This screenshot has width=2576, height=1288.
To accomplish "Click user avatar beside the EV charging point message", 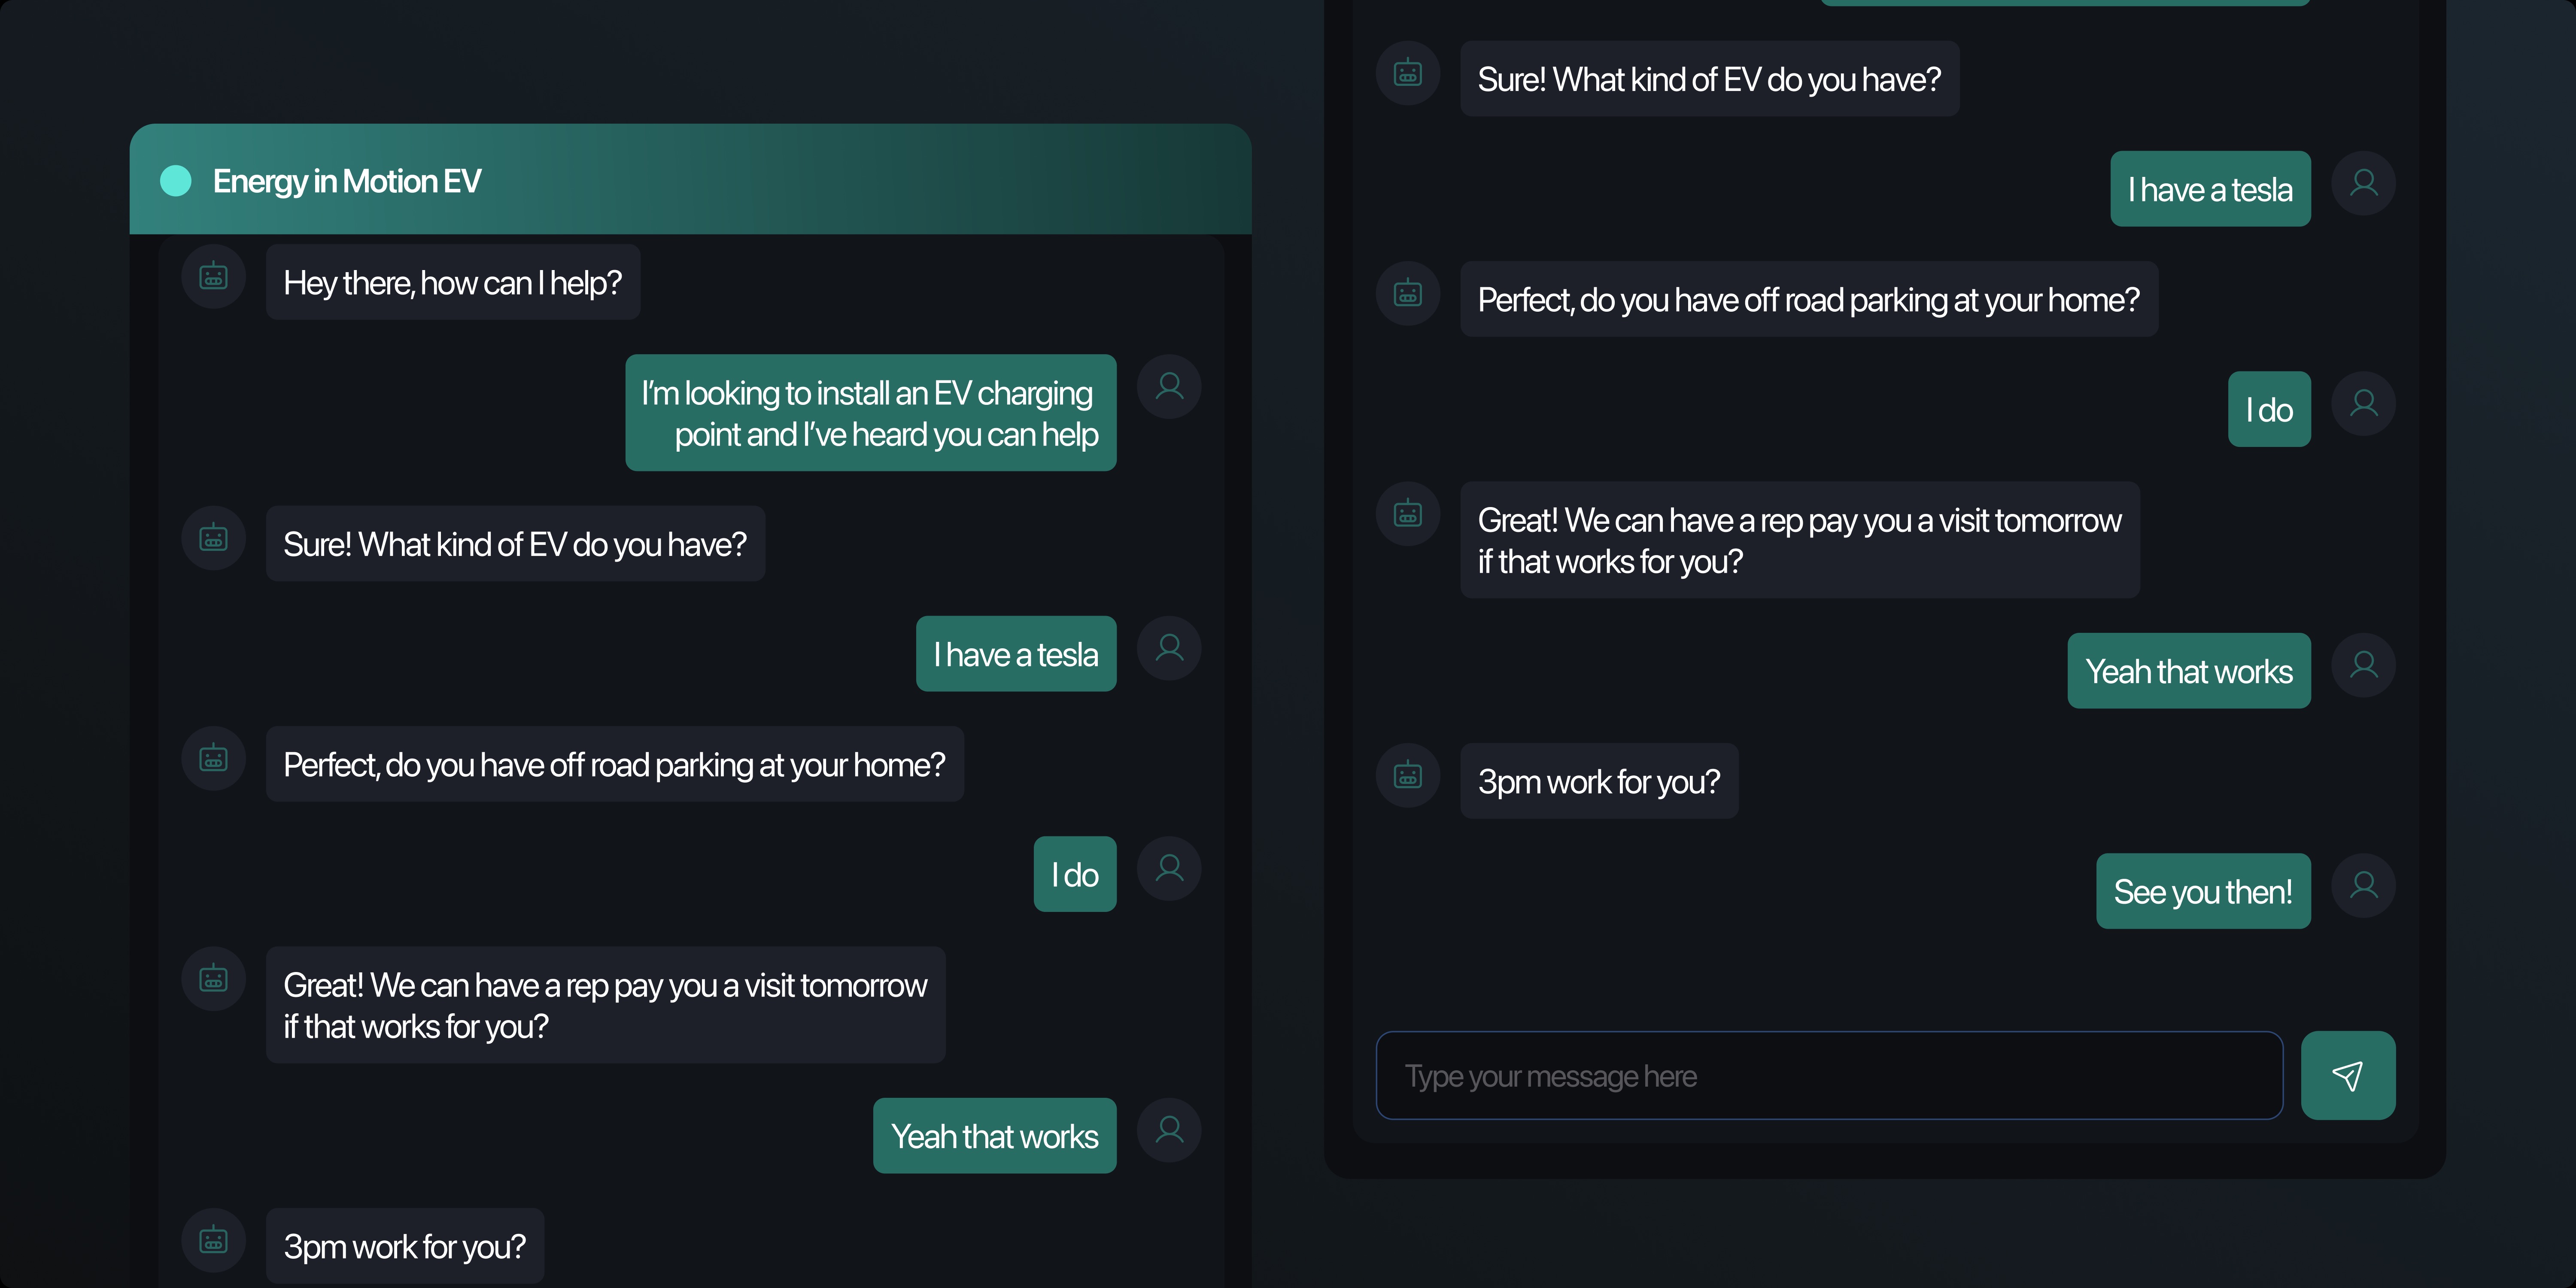I will [1168, 386].
